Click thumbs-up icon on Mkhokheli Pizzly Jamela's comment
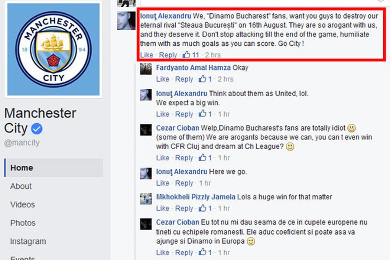 pos(202,208)
